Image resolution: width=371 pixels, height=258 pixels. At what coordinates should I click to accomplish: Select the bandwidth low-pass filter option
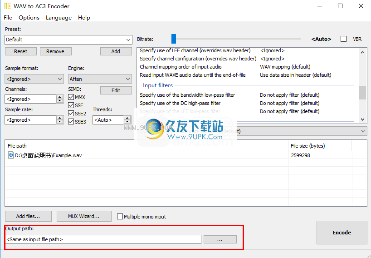click(x=187, y=95)
